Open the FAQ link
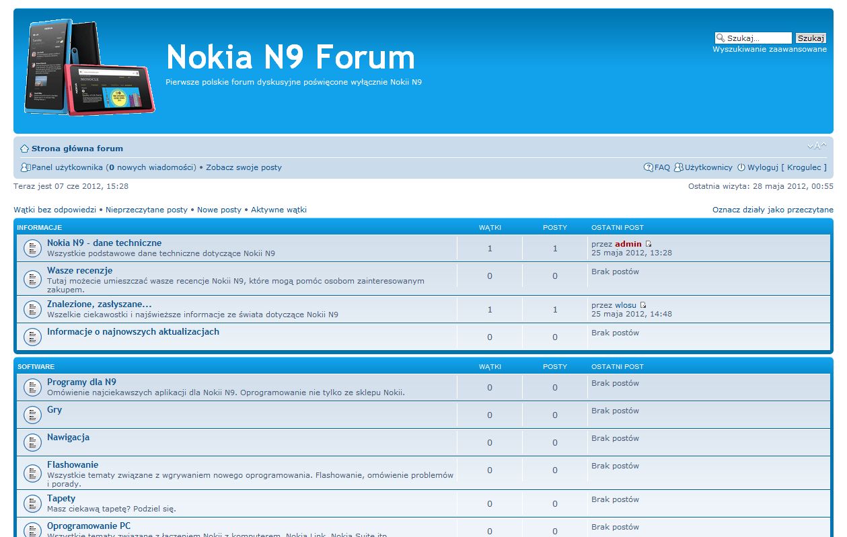 pyautogui.click(x=662, y=167)
